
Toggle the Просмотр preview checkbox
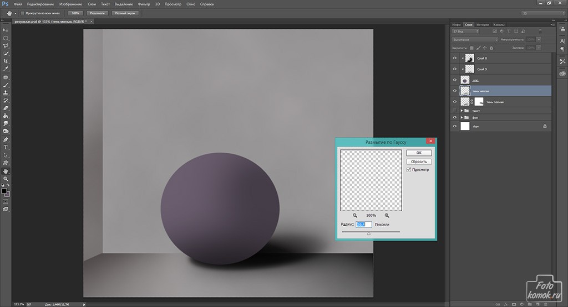coord(409,169)
